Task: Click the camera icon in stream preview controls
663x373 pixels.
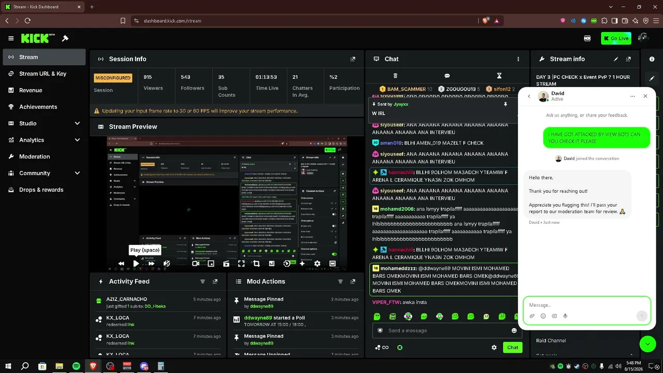Action: pyautogui.click(x=196, y=264)
